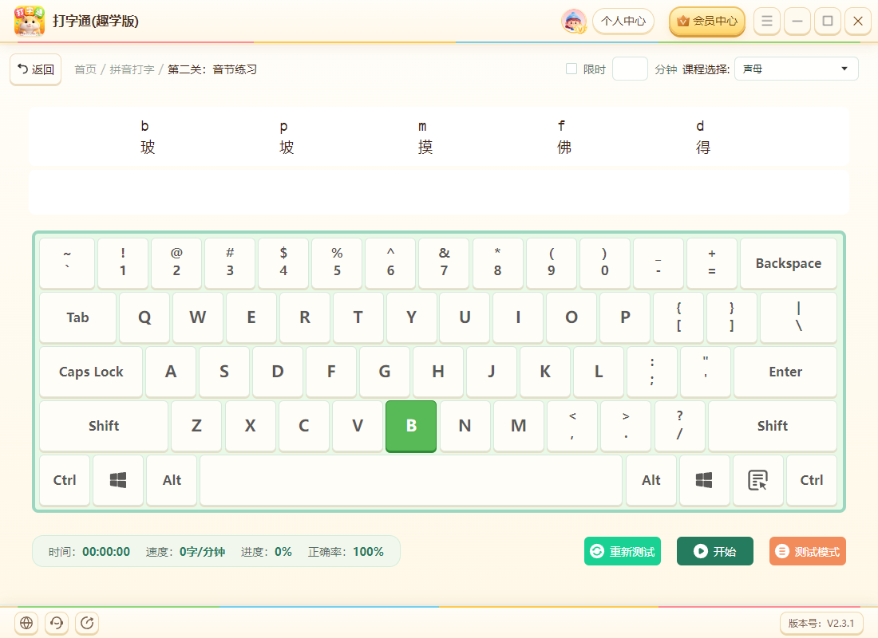Image resolution: width=878 pixels, height=638 pixels.
Task: Click the left Shift key
Action: pos(104,426)
